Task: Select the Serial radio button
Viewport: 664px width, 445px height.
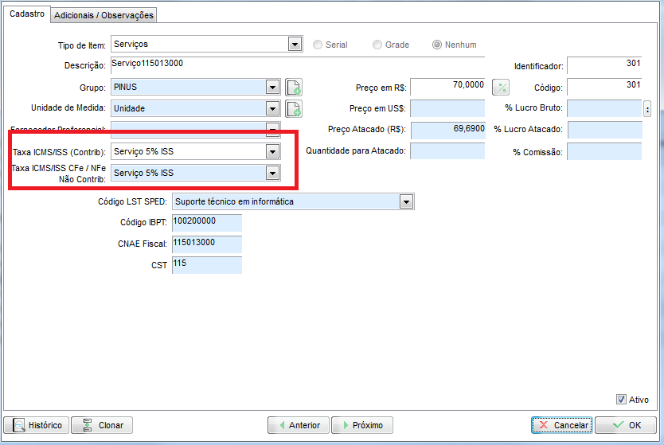Action: pos(318,45)
